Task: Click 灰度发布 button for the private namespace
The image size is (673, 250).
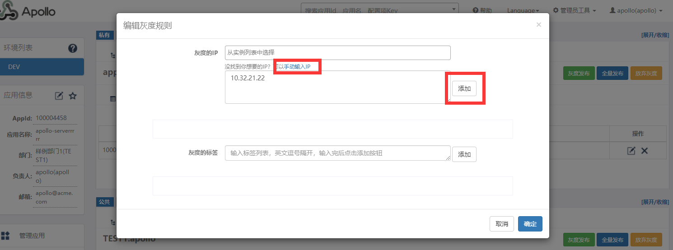Action: point(579,74)
